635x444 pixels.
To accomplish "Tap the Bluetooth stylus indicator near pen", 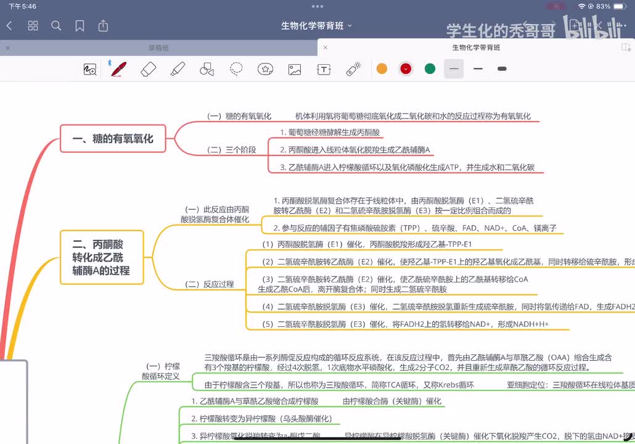I will point(109,63).
